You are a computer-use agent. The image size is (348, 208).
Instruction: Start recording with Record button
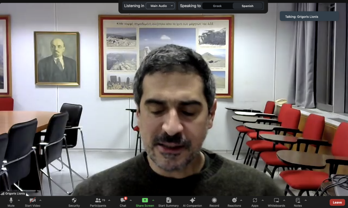pyautogui.click(x=214, y=202)
